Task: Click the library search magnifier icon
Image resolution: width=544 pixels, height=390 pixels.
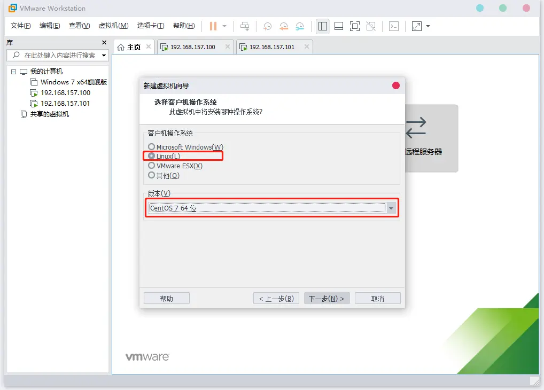Action: 16,55
